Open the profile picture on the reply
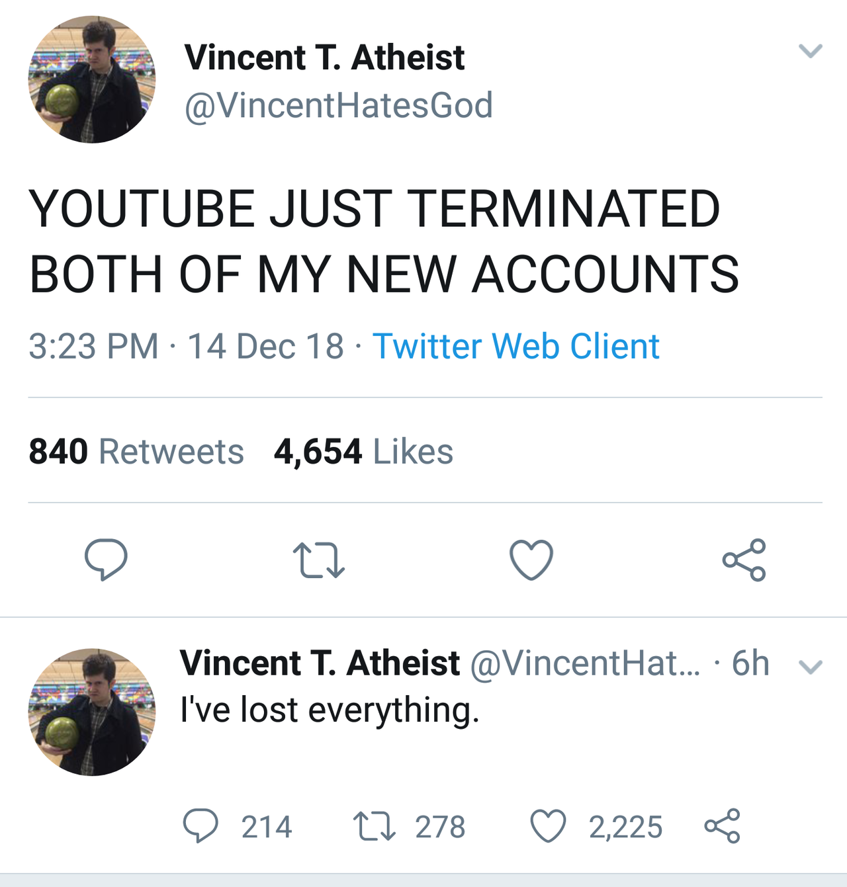Screen dimensions: 847x887 click(x=92, y=712)
